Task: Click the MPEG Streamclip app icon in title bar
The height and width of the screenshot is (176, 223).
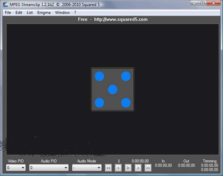Action: coord(5,4)
